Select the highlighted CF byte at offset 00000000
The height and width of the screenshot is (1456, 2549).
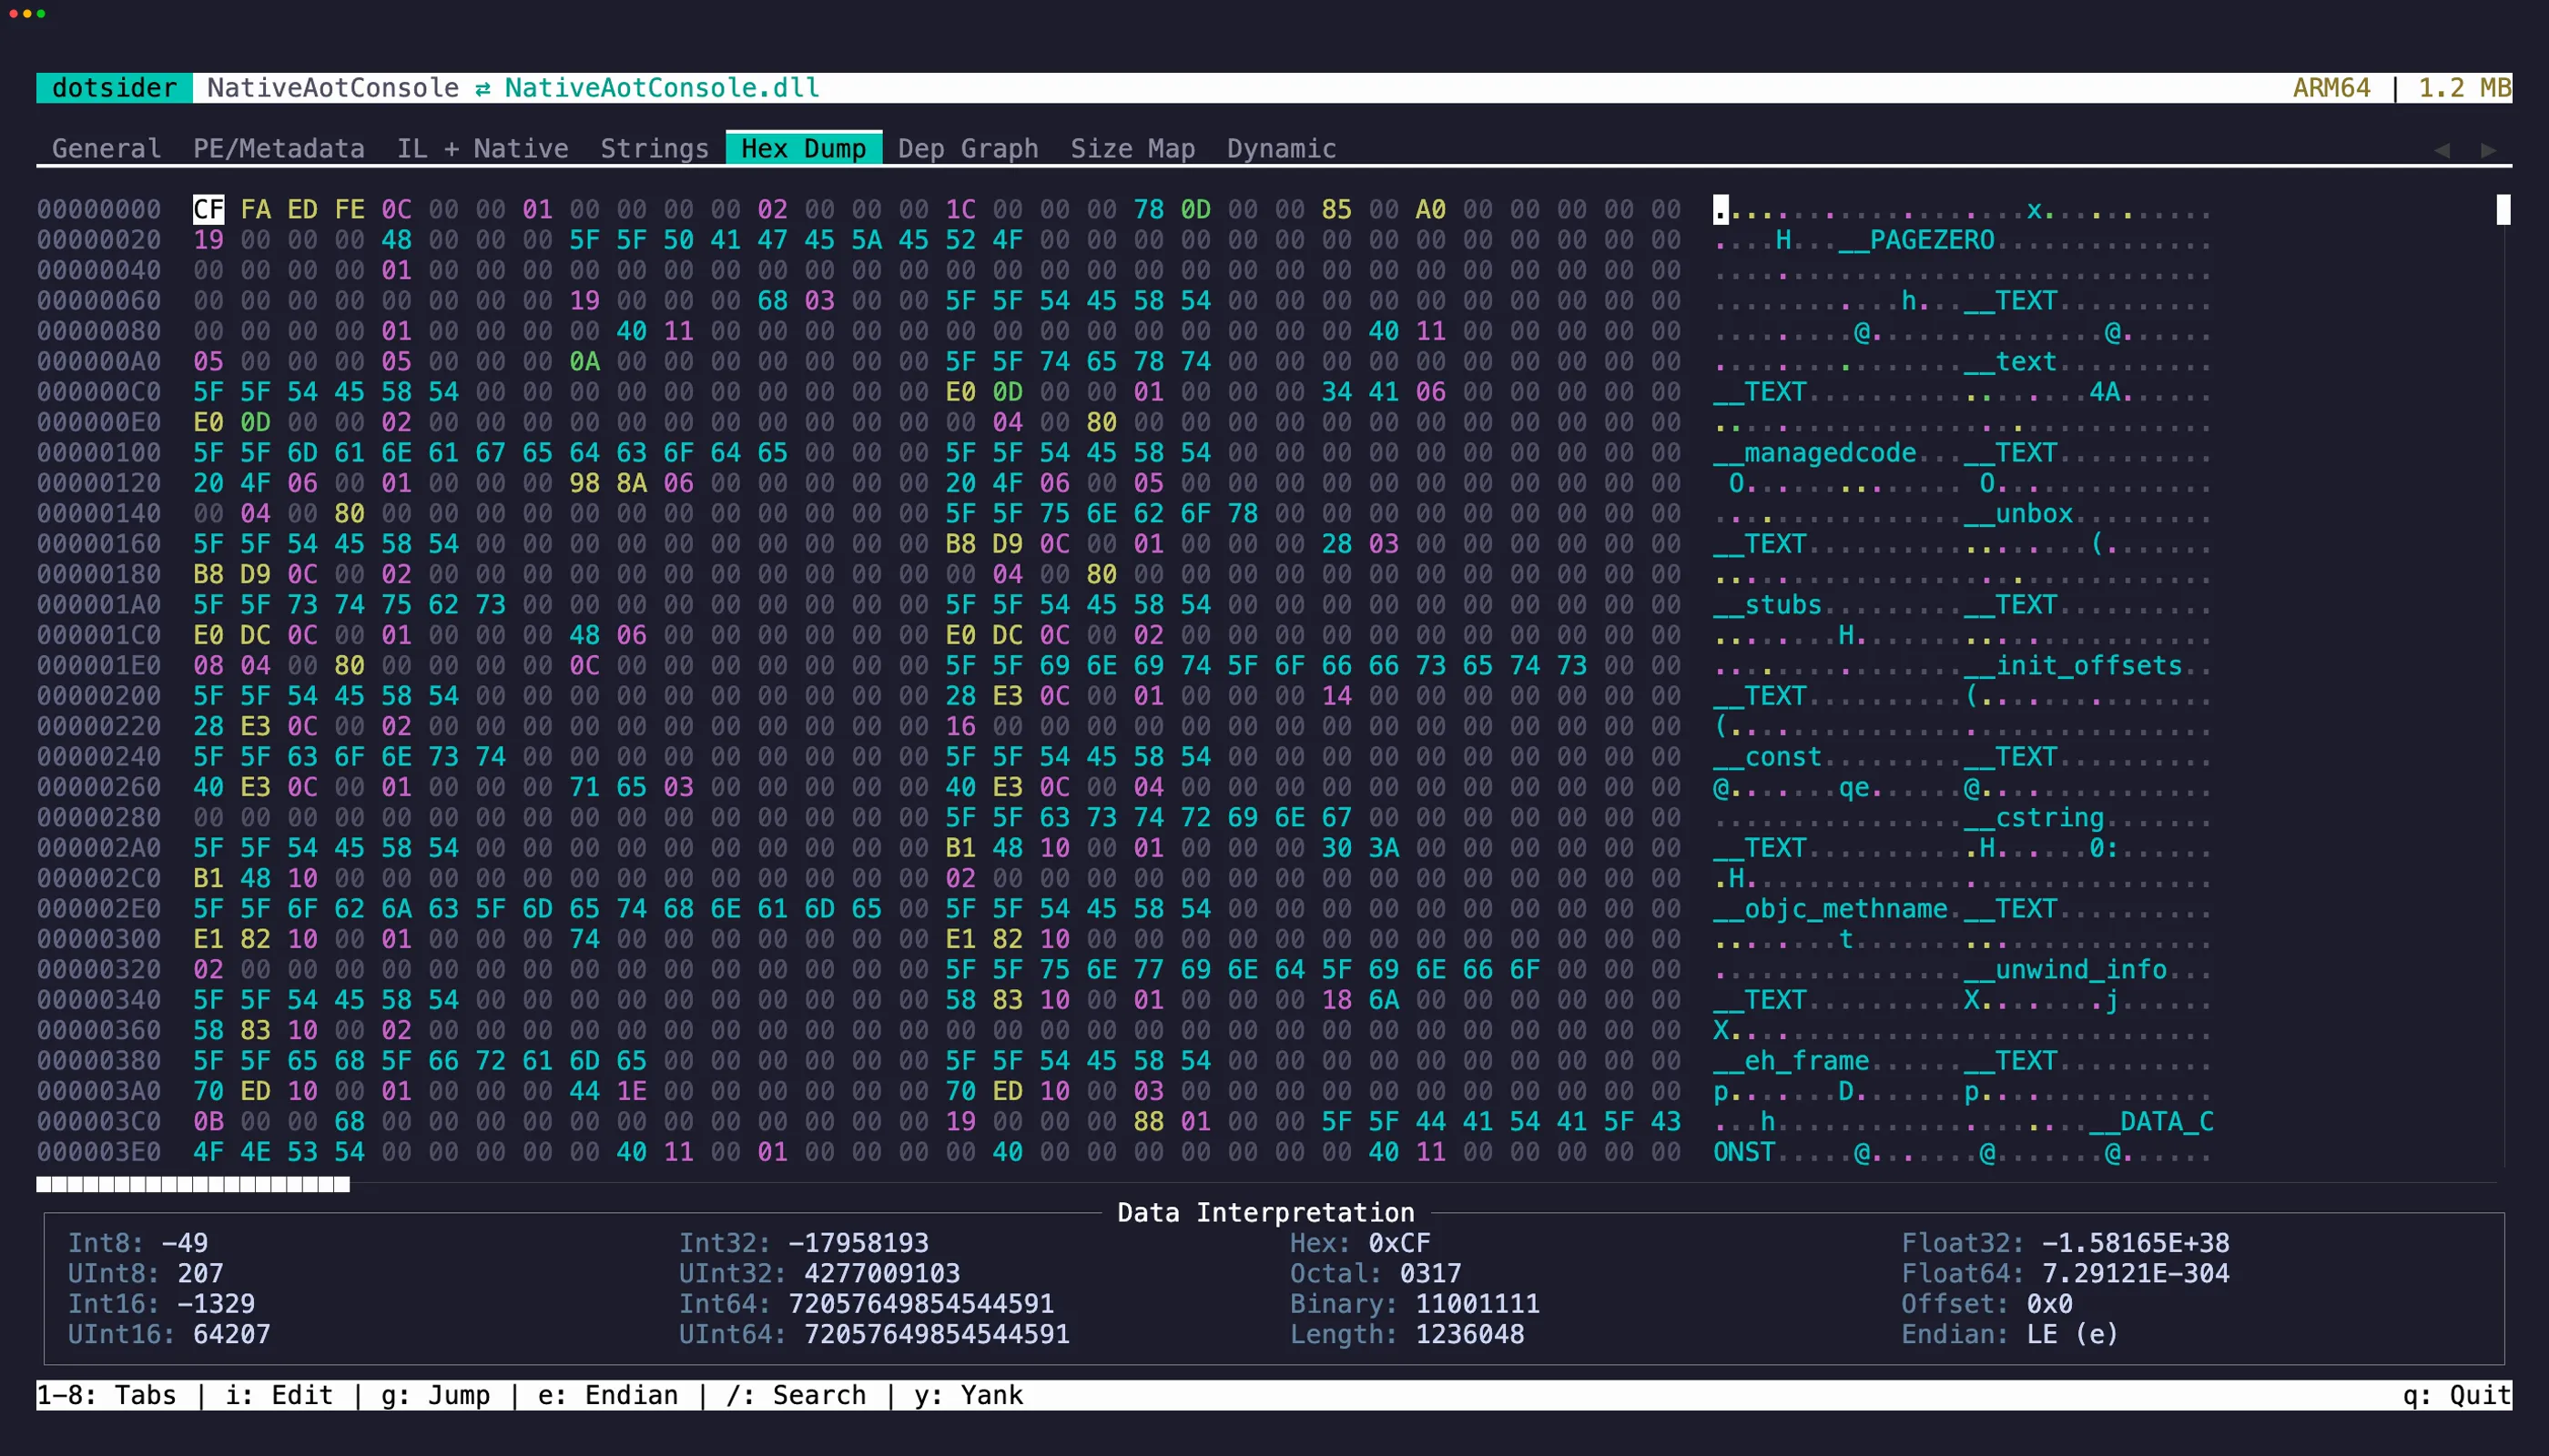(x=208, y=209)
